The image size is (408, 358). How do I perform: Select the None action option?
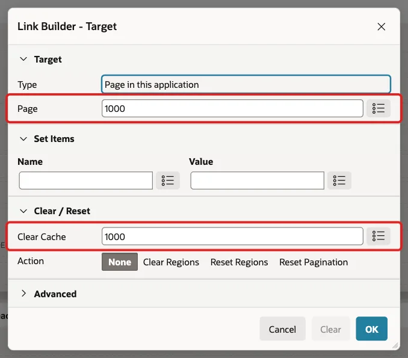(120, 262)
